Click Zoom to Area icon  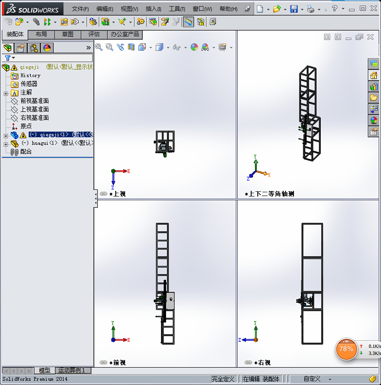click(x=109, y=47)
